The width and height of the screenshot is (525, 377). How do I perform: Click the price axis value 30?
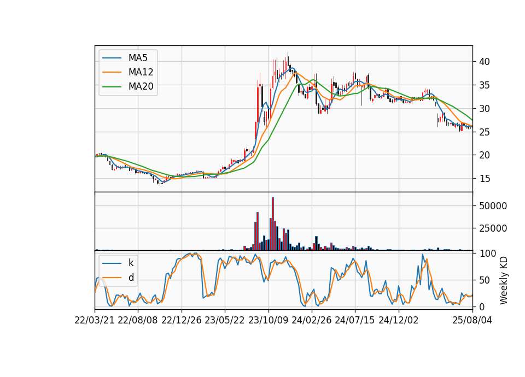click(485, 109)
